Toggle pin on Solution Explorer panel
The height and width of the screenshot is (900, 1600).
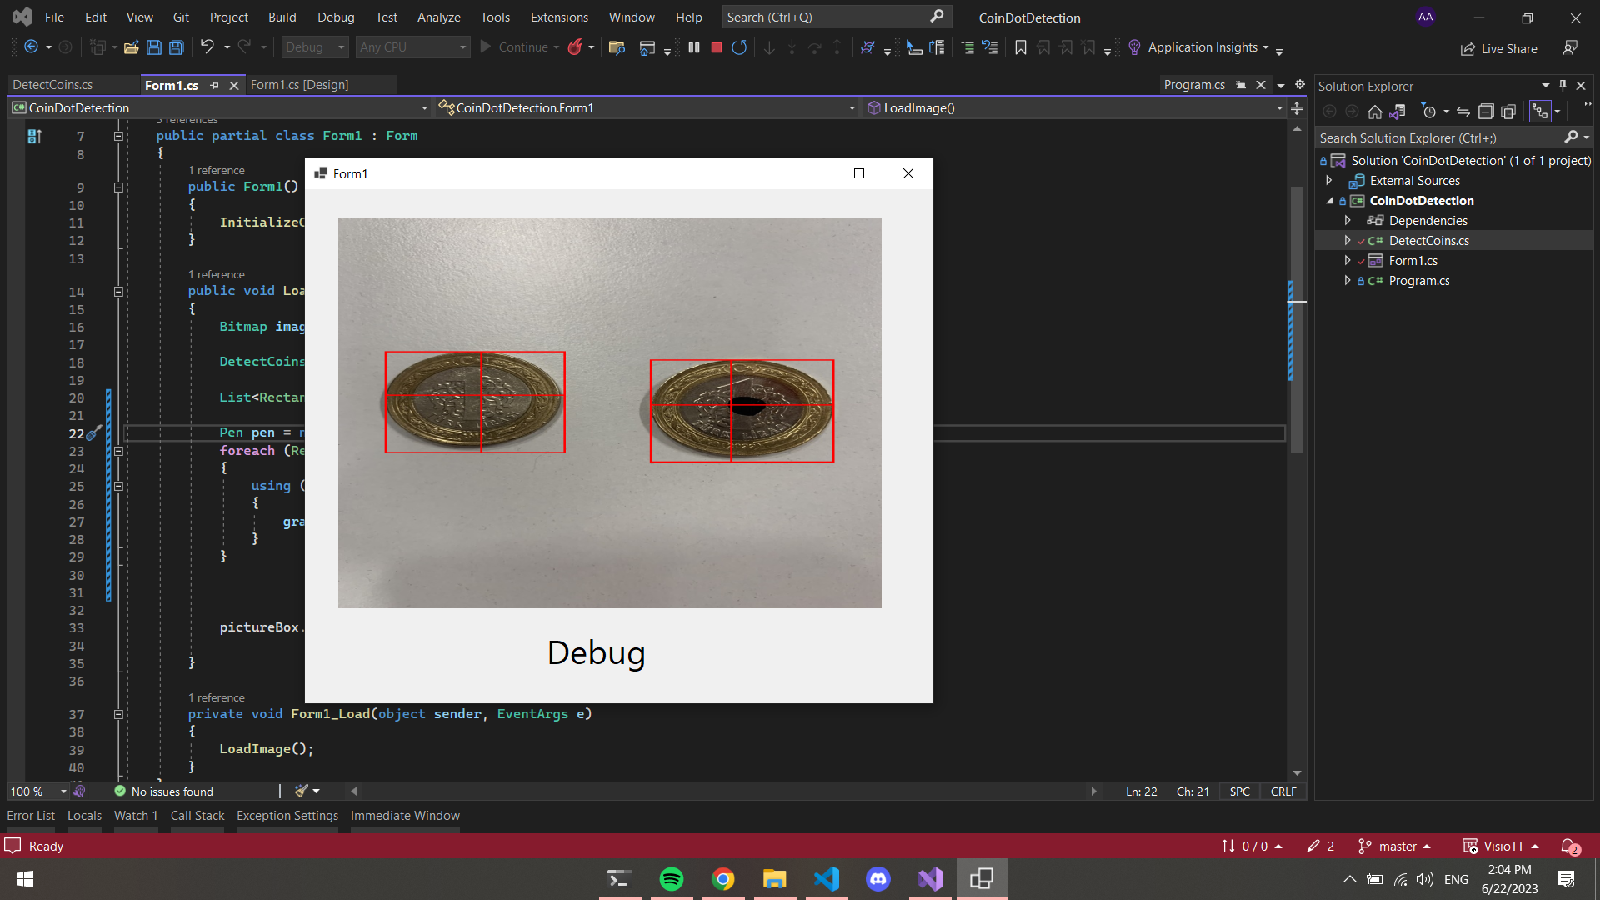[x=1562, y=85]
